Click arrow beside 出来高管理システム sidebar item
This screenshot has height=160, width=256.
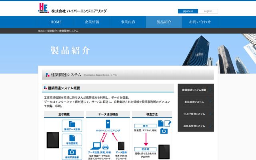(211, 126)
